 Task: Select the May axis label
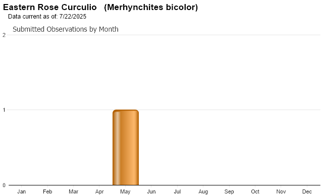(x=125, y=191)
